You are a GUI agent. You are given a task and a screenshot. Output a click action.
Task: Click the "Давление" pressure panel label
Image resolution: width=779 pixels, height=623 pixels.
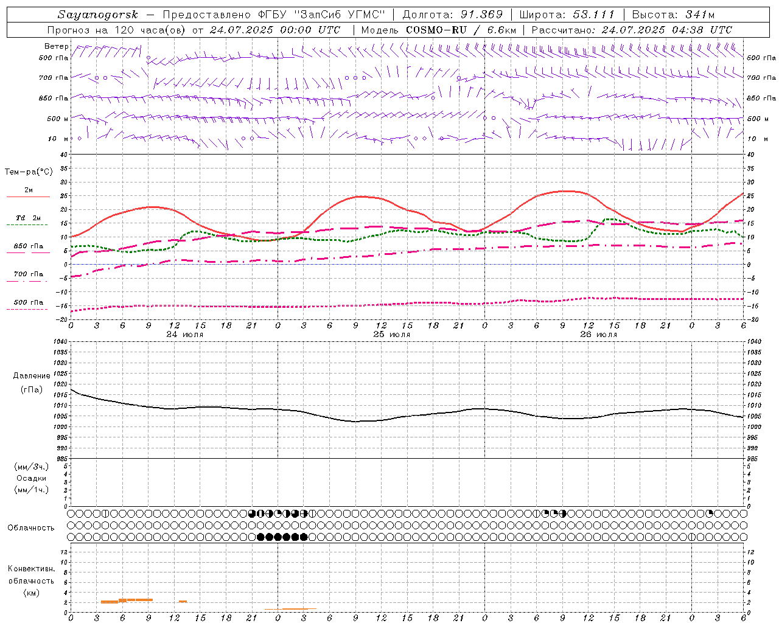tap(32, 376)
